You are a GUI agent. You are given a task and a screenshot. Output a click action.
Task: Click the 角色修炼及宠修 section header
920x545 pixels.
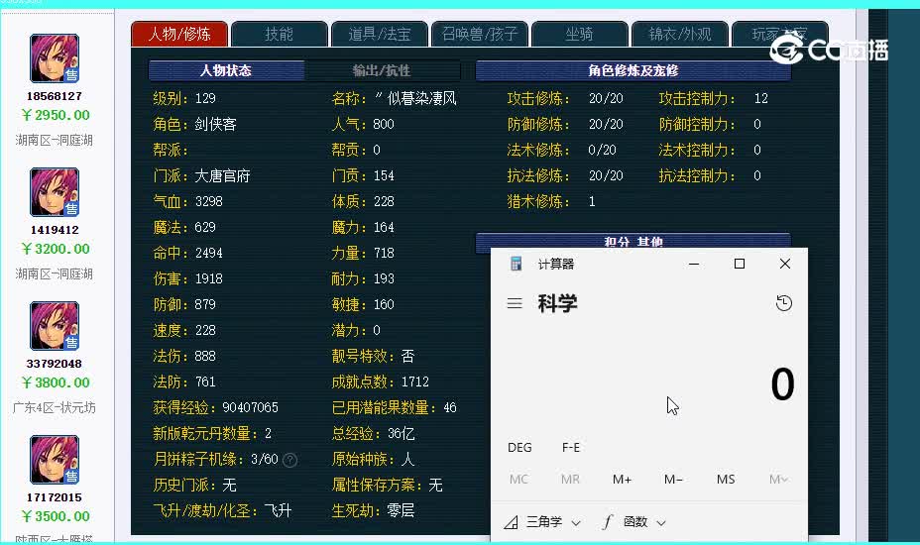[x=633, y=70]
